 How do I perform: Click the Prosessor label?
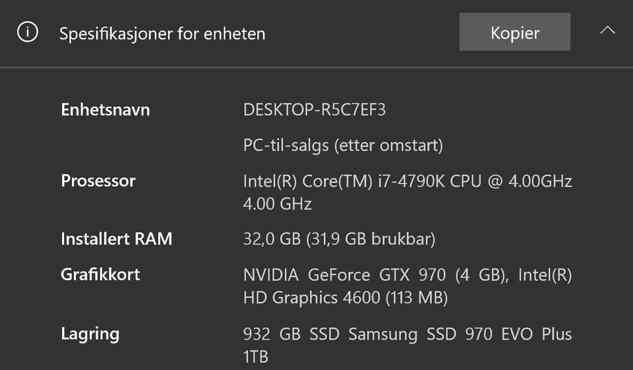tap(98, 181)
